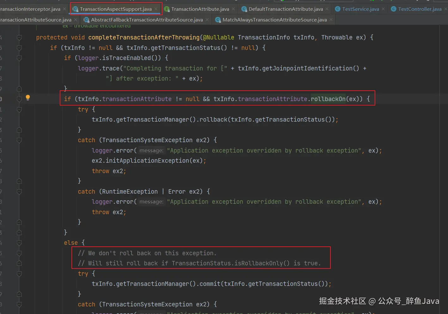Click the '"] after exception: "' string literal
Viewport: 448px width, 314px height.
coord(142,78)
